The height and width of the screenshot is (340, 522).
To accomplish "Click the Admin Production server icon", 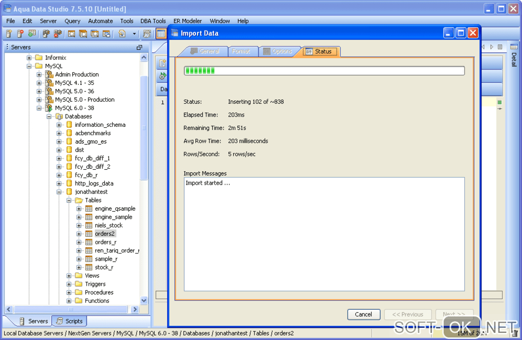I will pyautogui.click(x=49, y=74).
